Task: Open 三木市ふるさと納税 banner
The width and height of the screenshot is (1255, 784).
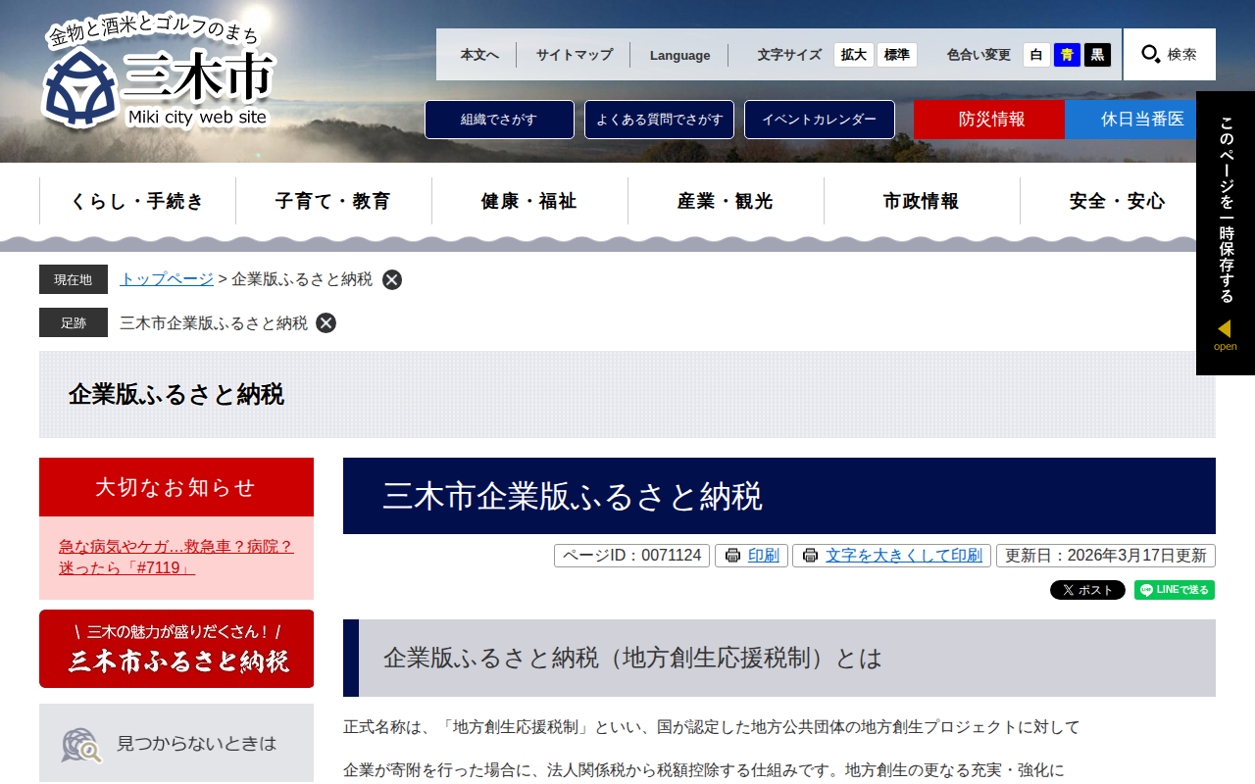Action: [176, 649]
